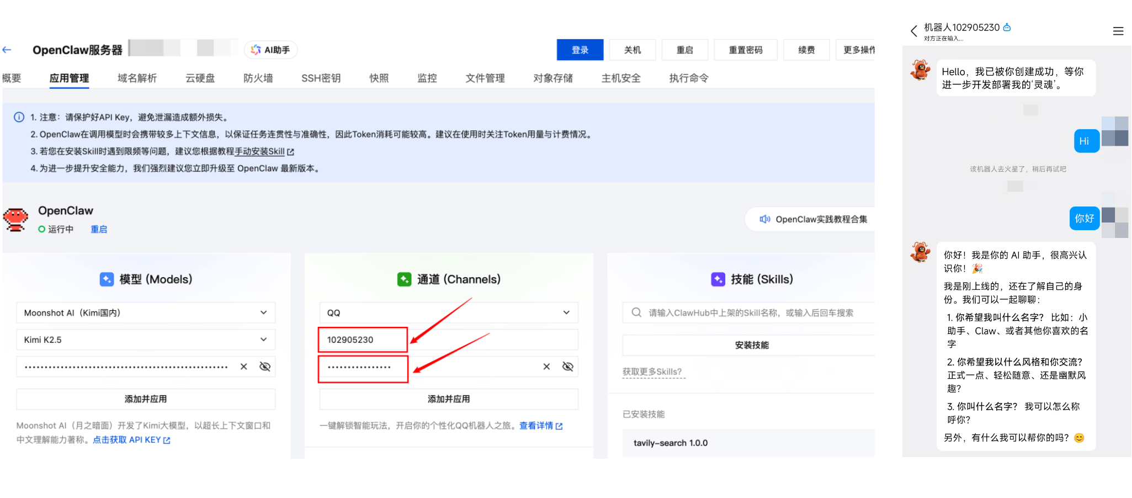This screenshot has height=498, width=1132.
Task: Click the 通道 (Channels) section icon
Action: point(404,279)
